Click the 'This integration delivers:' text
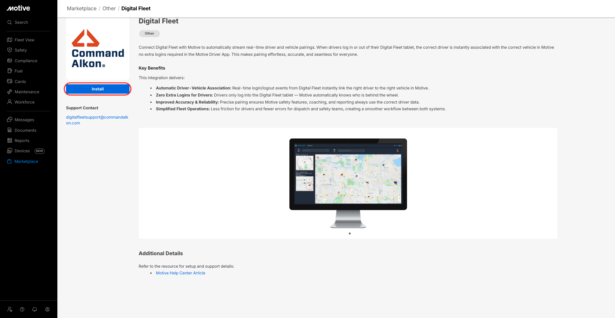615x318 pixels. click(162, 78)
